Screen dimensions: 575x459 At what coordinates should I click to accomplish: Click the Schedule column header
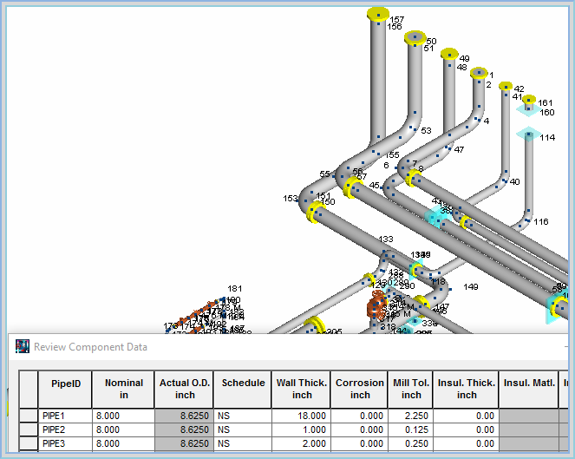[x=243, y=390]
